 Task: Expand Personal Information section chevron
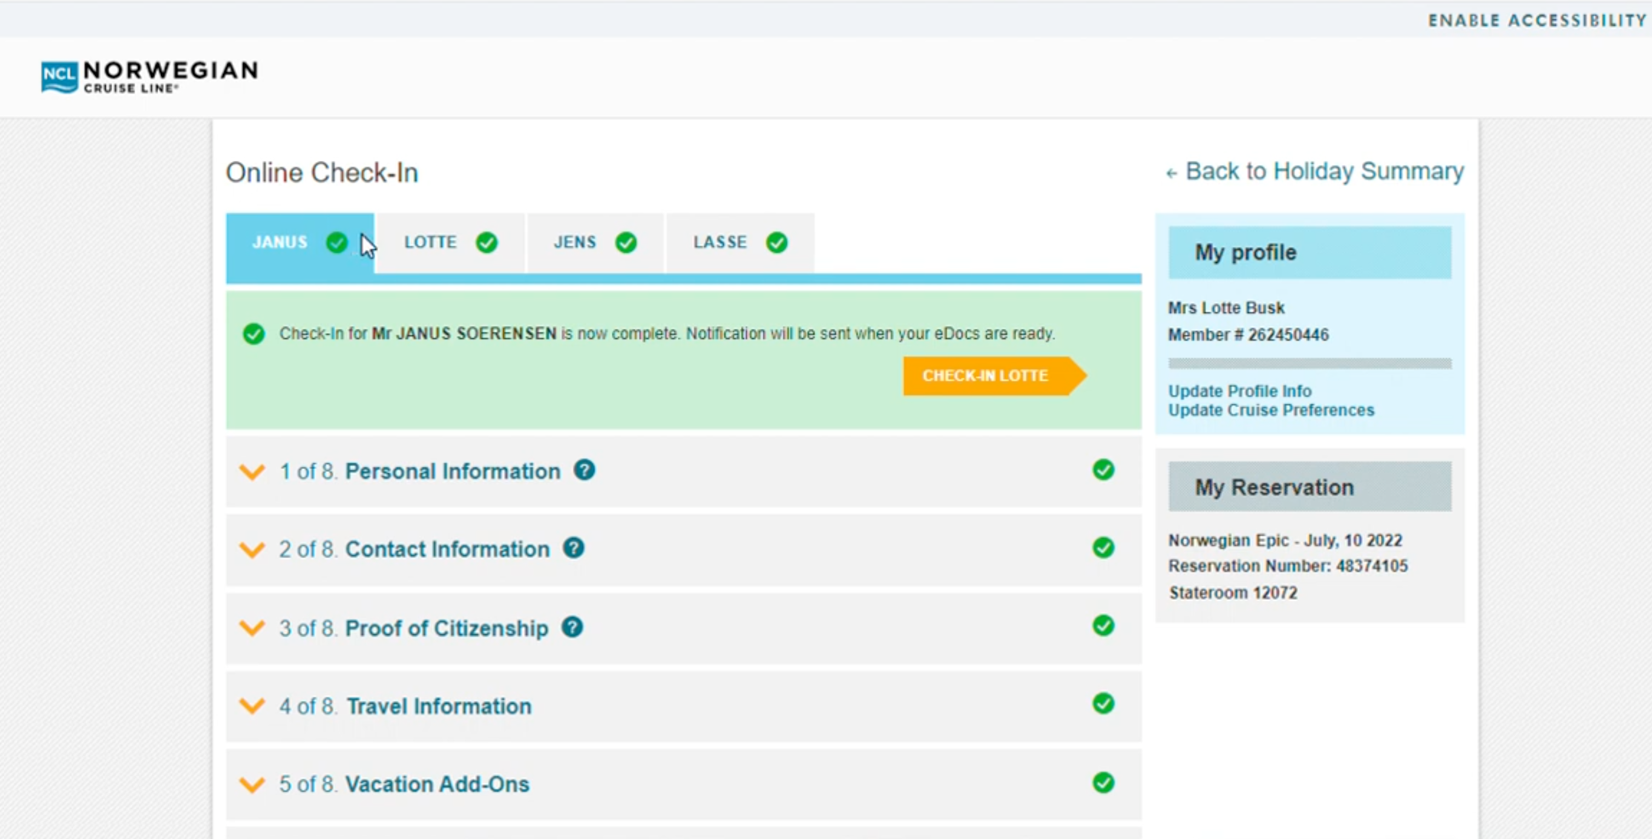(252, 472)
